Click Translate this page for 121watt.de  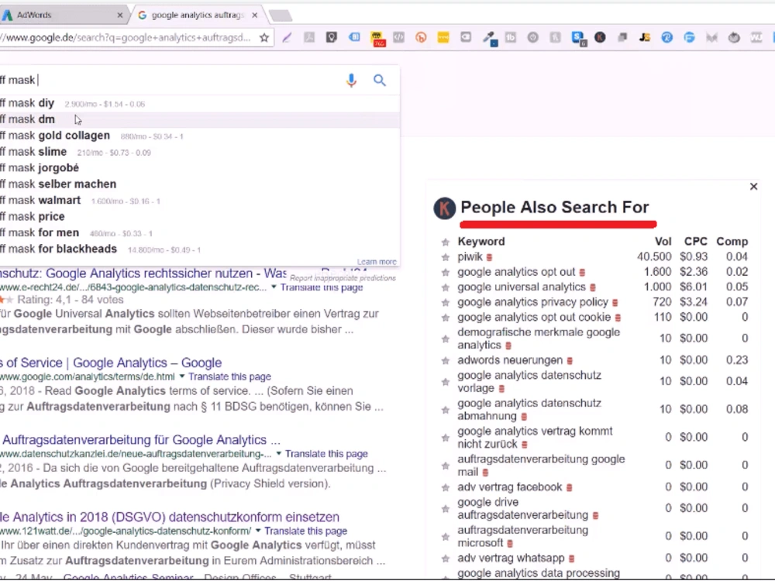(x=305, y=531)
